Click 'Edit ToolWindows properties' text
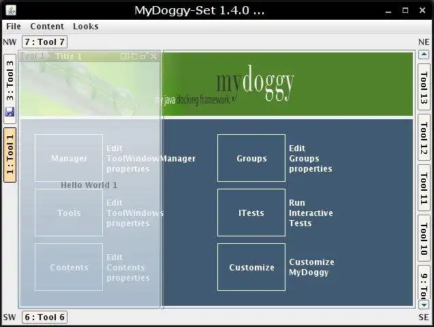Viewport: 434px width, 327px height. pos(135,213)
